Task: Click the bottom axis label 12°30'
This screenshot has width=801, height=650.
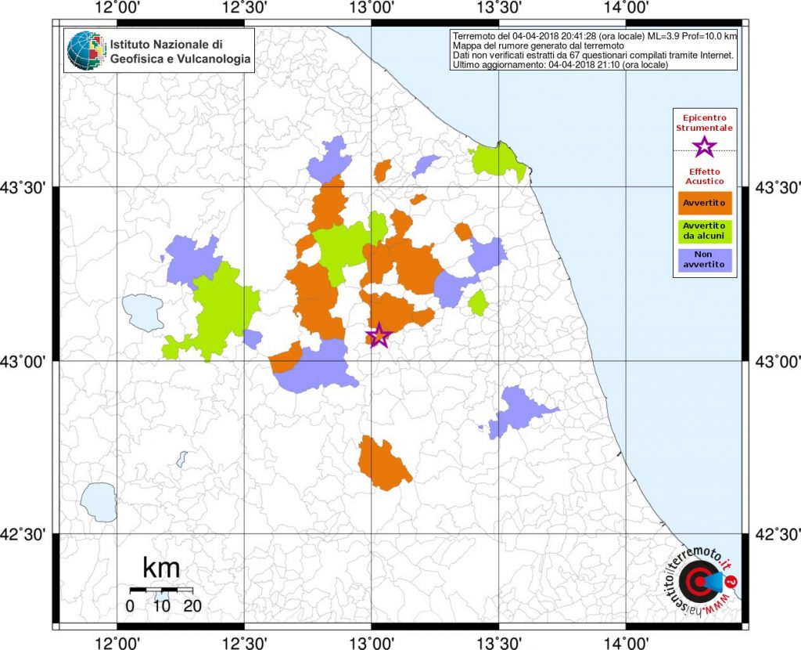Action: (x=244, y=642)
